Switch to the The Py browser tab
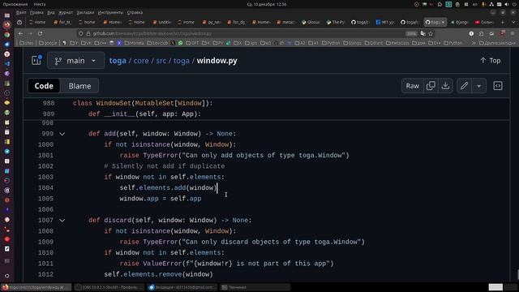 click(x=336, y=22)
